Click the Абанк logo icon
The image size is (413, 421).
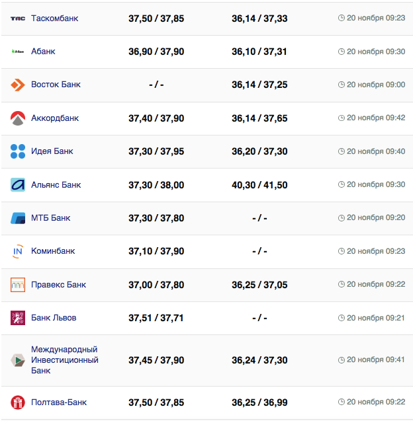coord(18,52)
